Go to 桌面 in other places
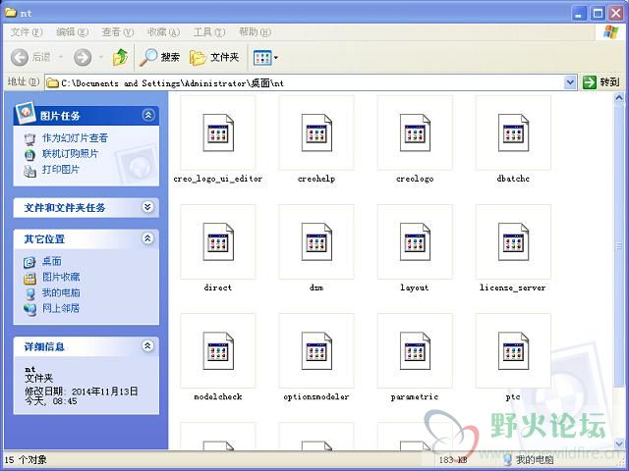 [52, 262]
